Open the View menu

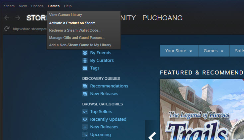coord(23,6)
